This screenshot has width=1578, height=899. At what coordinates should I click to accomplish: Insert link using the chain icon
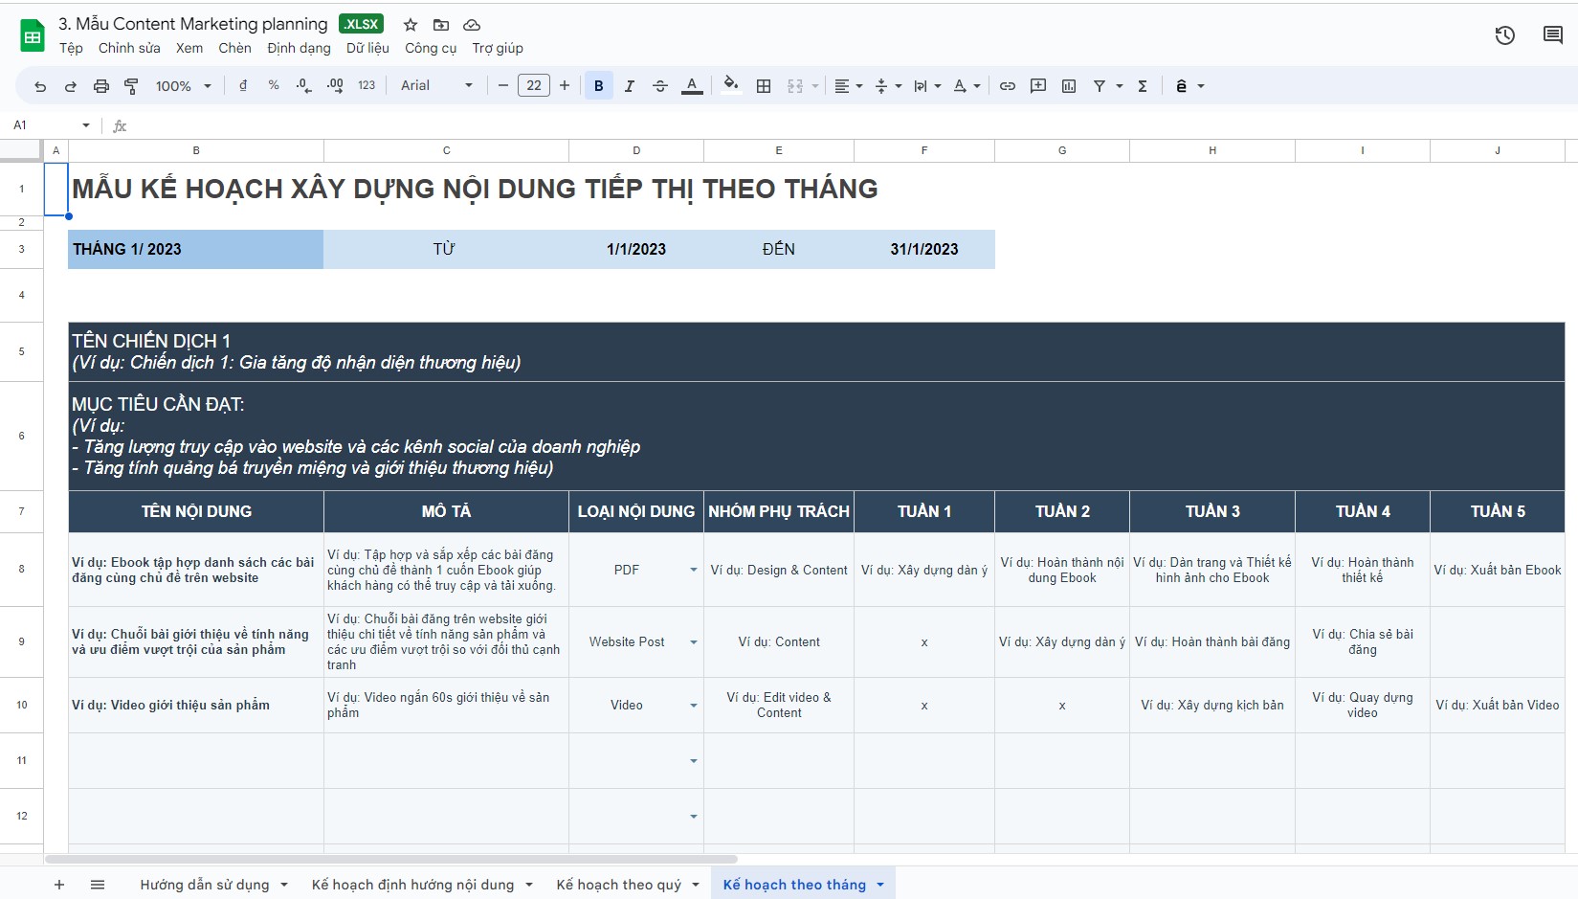[1008, 86]
